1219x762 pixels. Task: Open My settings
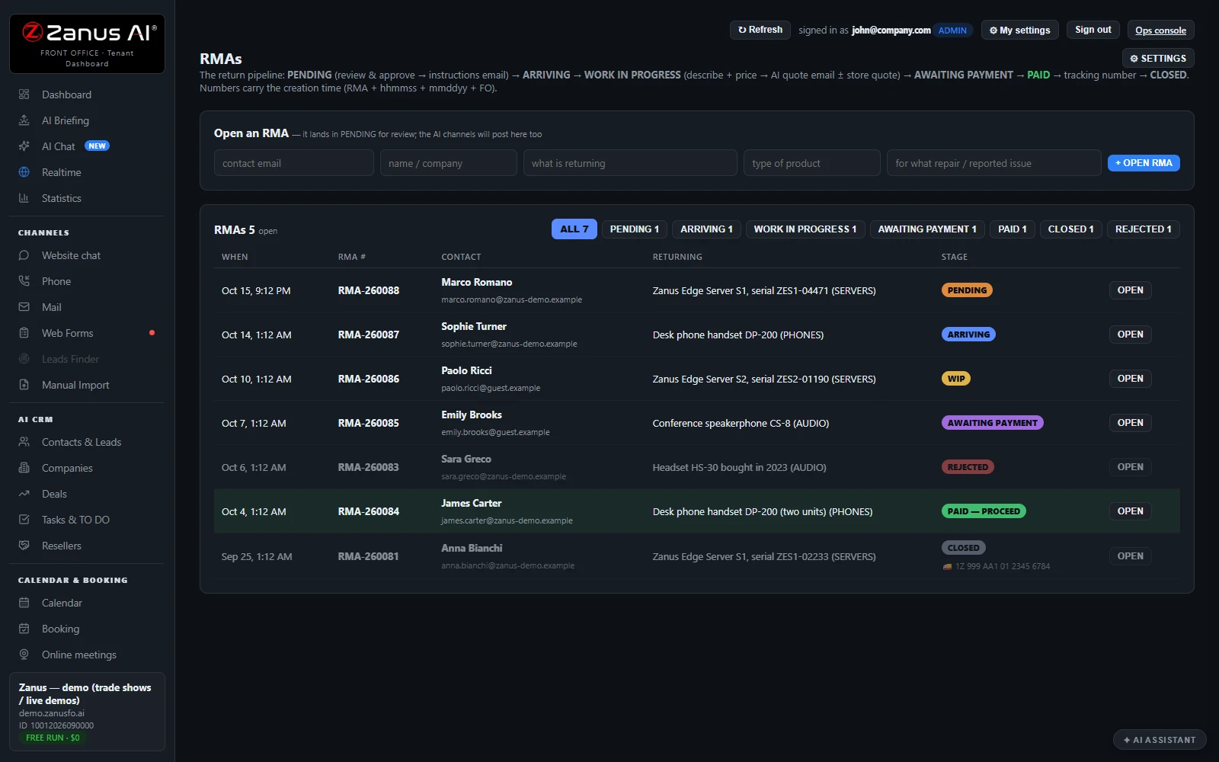click(1019, 30)
